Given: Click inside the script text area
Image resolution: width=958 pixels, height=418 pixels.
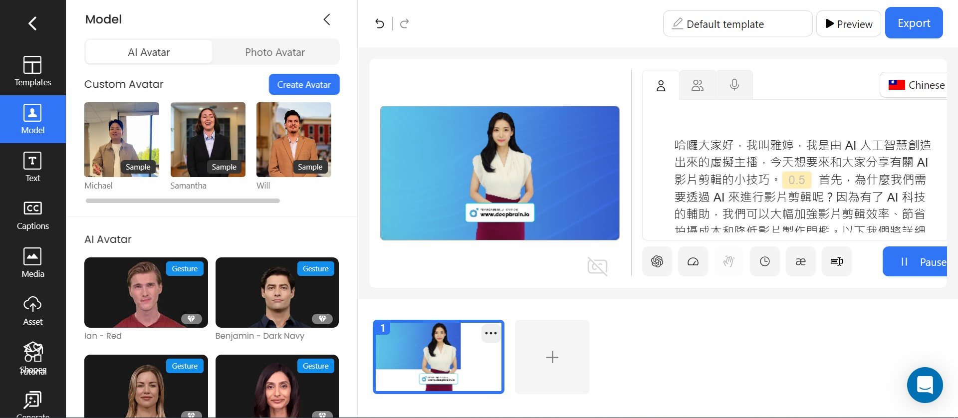Looking at the screenshot, I should pyautogui.click(x=800, y=187).
